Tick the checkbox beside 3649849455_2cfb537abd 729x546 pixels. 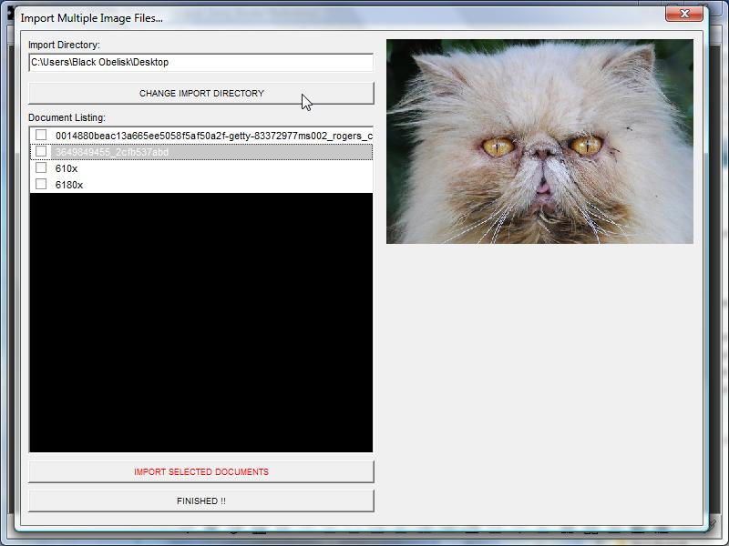[x=41, y=152]
